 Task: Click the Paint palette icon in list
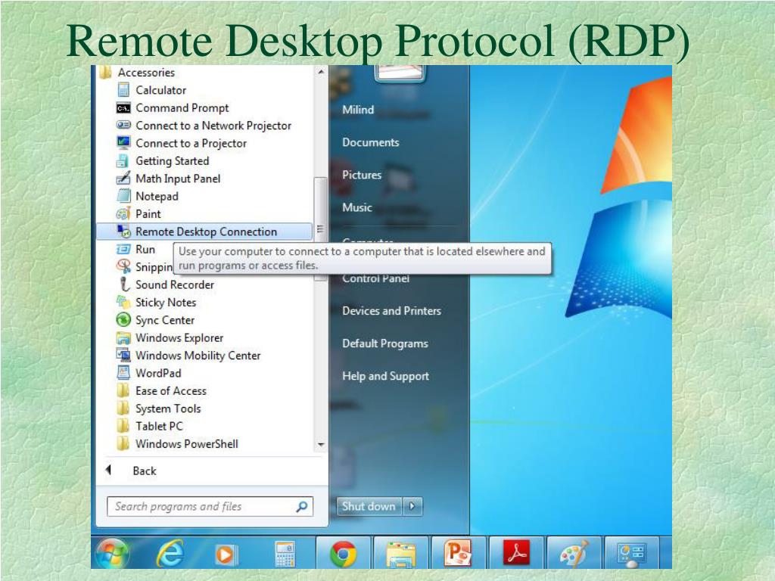pos(123,214)
